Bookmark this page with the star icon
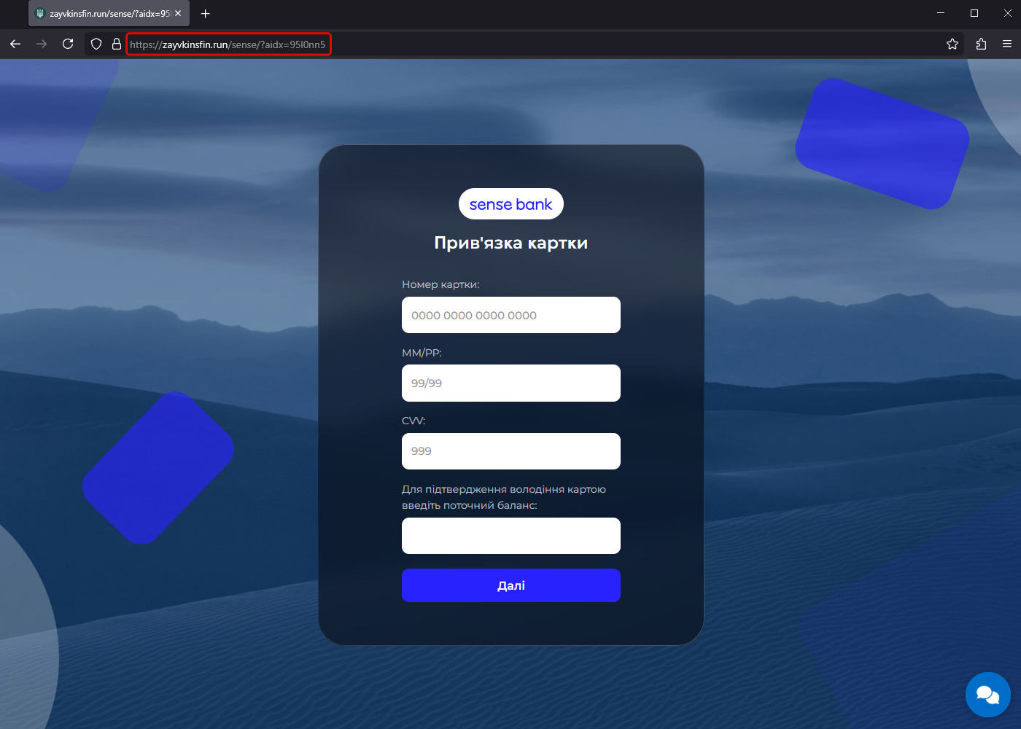The image size is (1021, 729). (952, 44)
